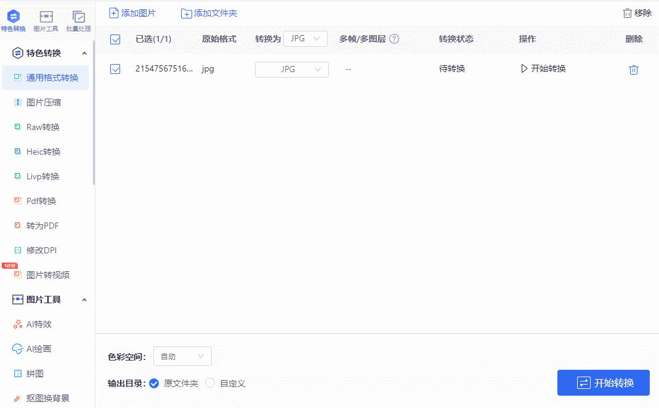Click the AI绘画 sidebar icon
This screenshot has height=408, width=659.
18,349
